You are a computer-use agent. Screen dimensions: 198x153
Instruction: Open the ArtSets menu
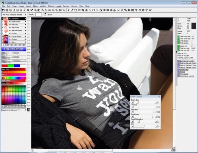43,6
